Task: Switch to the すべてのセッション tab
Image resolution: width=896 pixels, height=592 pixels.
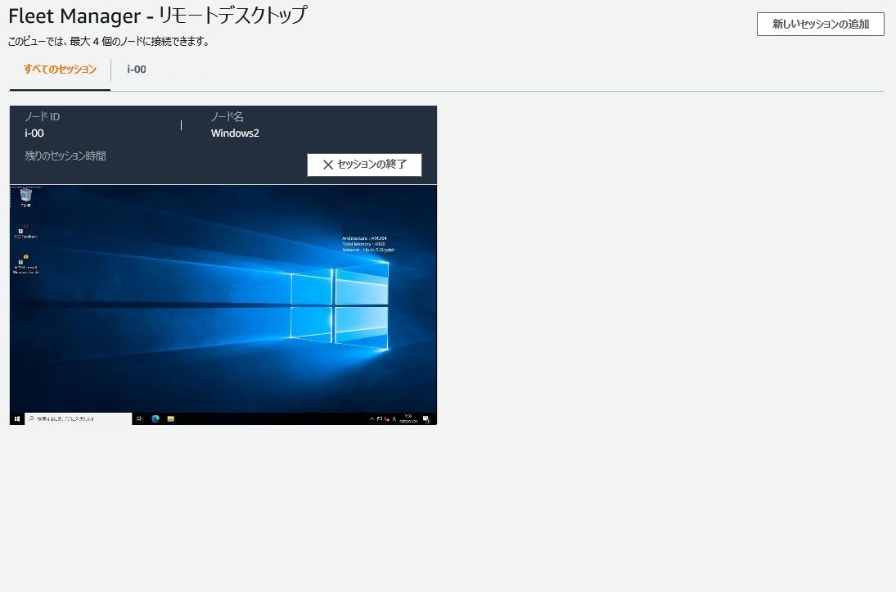Action: tap(60, 70)
